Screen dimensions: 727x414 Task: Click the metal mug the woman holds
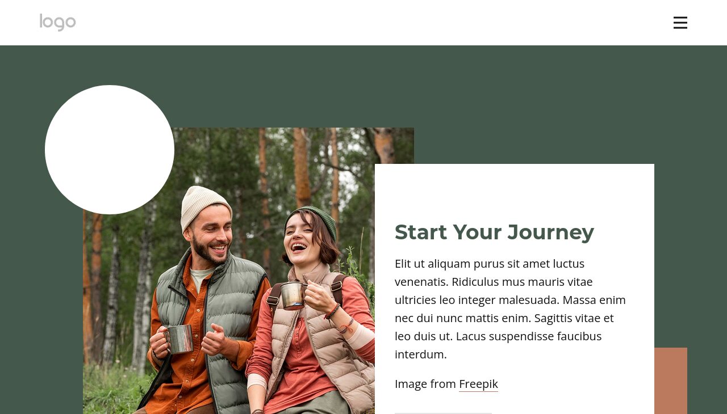tap(294, 295)
